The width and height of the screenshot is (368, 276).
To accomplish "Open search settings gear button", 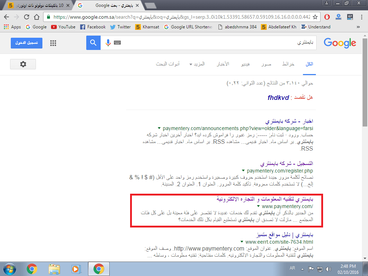I will pos(23,64).
